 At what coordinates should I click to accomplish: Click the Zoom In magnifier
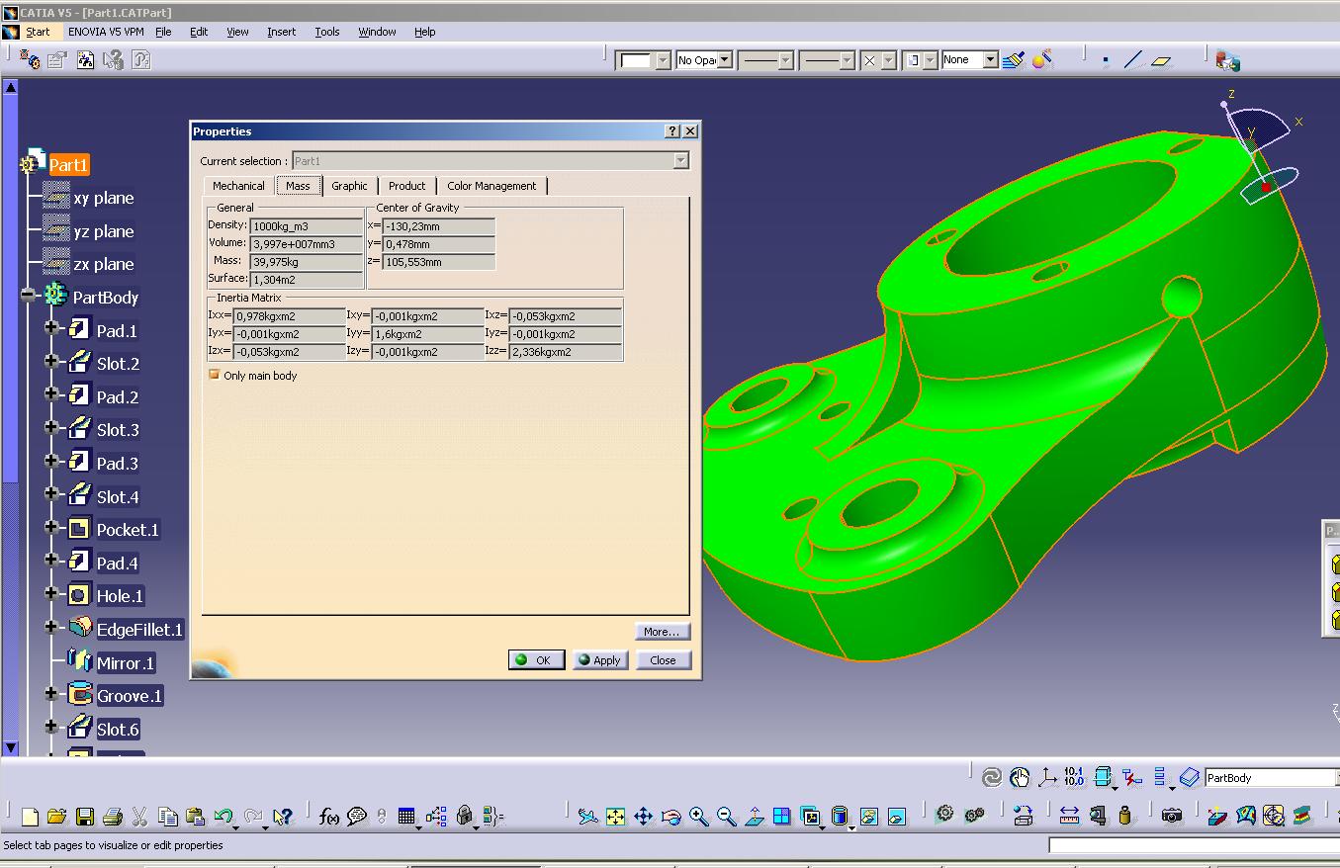[699, 817]
